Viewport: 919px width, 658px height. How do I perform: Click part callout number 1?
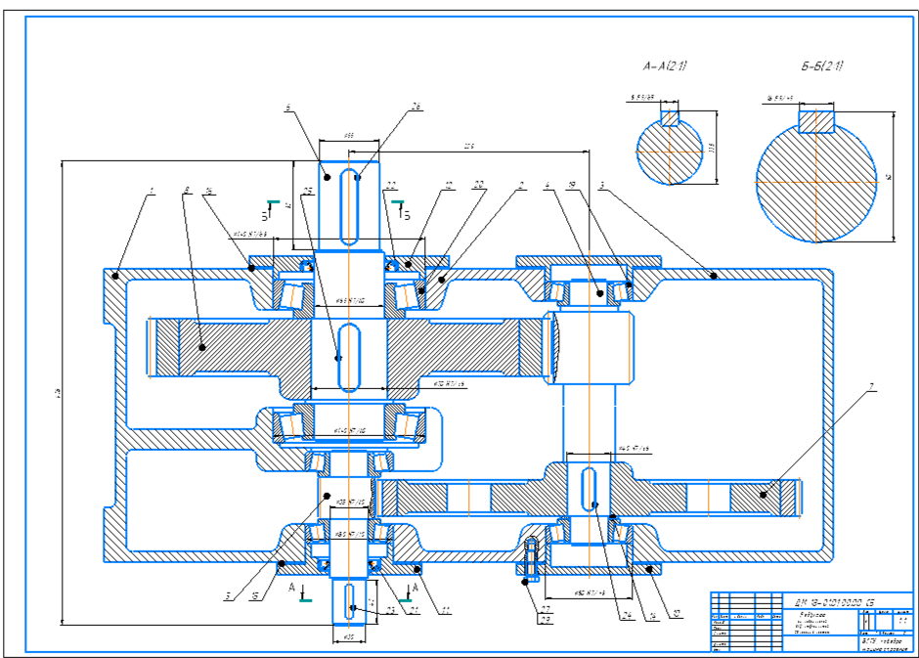click(152, 191)
